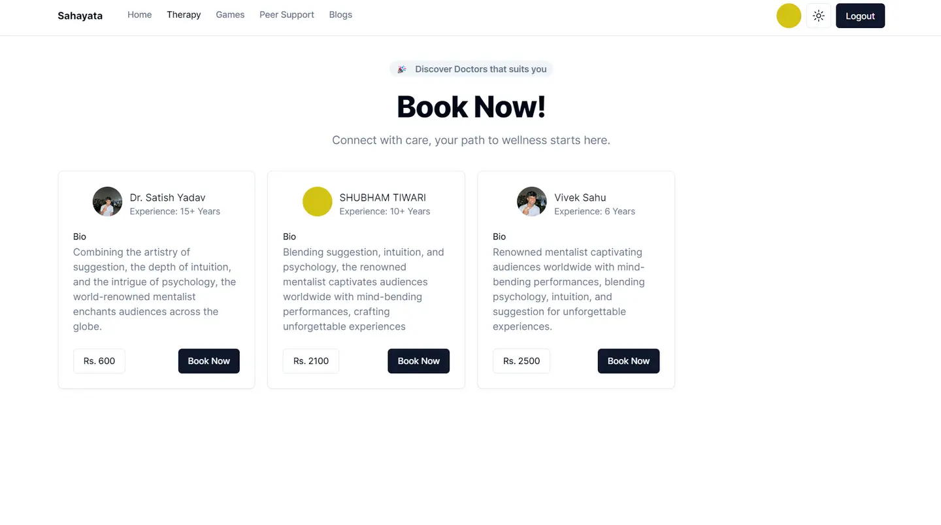The width and height of the screenshot is (941, 525).
Task: Open the yellow user avatar in navbar
Action: (789, 16)
